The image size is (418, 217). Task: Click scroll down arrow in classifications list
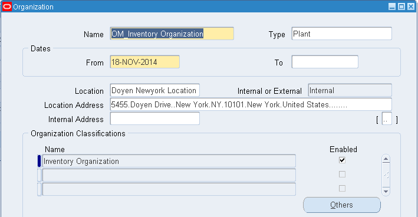[x=386, y=191]
